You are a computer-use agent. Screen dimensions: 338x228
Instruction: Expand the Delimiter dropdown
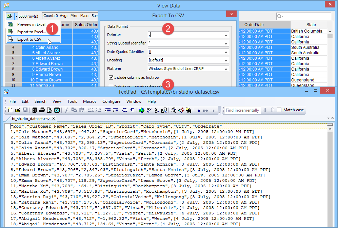click(x=226, y=35)
